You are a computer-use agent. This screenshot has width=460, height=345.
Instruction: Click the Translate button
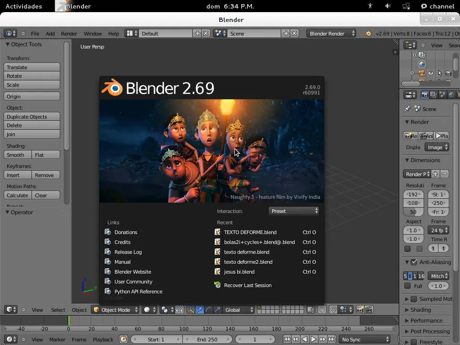click(x=32, y=67)
